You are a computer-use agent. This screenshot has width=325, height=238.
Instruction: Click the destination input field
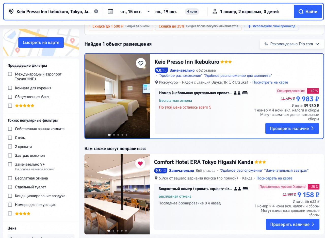point(54,11)
